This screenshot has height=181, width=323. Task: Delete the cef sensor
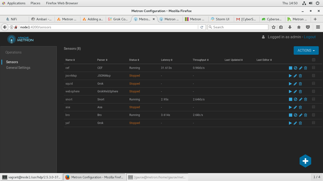pyautogui.click(x=306, y=68)
